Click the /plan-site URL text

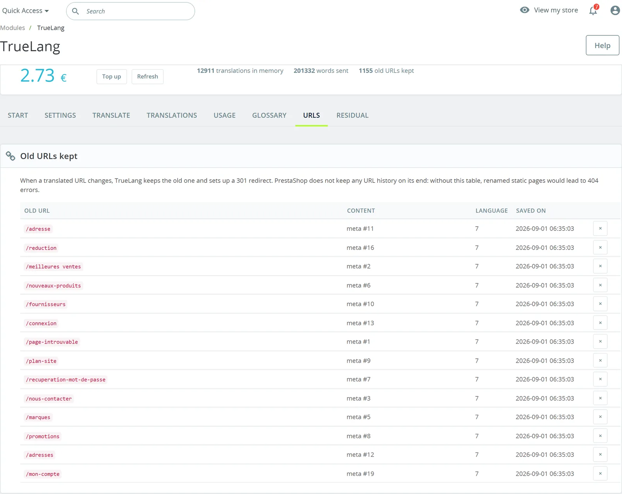(41, 361)
